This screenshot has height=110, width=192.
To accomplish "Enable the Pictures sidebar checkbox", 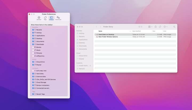I will 33,53.
